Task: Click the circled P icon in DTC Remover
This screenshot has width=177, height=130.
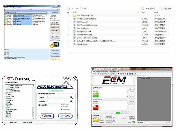Action: coord(67,78)
